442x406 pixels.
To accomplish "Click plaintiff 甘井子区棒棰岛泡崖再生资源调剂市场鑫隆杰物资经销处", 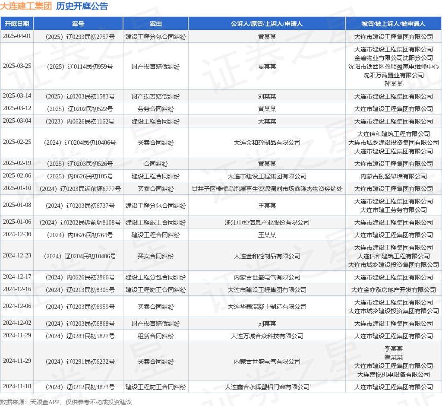I will pyautogui.click(x=267, y=189).
